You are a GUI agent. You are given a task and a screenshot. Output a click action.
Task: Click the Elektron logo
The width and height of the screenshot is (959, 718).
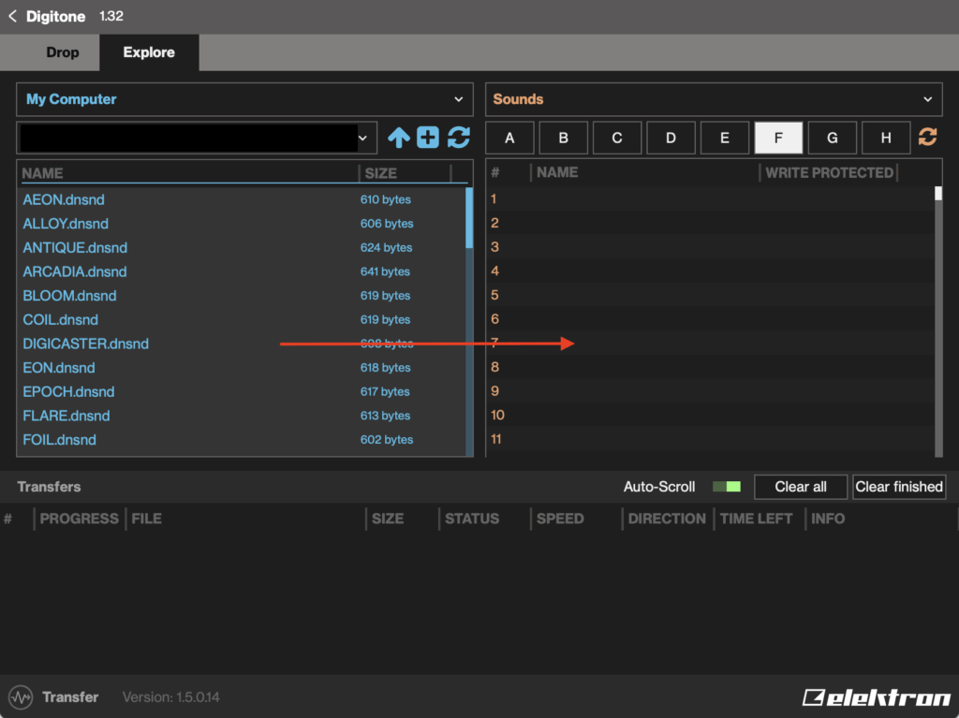click(x=875, y=697)
